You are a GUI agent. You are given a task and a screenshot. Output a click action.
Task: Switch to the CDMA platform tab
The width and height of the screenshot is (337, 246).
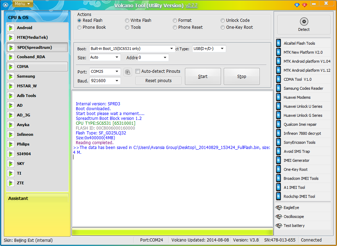click(37, 67)
